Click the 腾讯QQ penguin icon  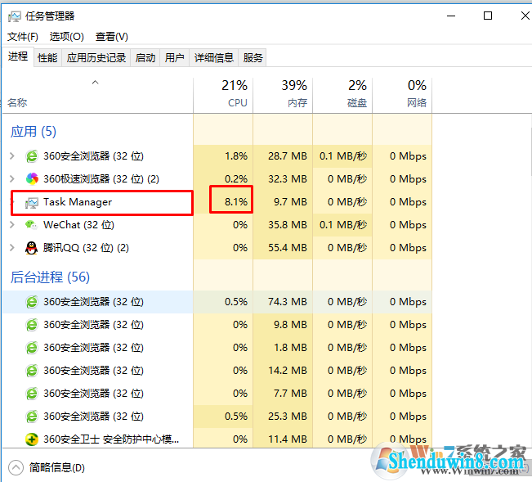point(32,248)
